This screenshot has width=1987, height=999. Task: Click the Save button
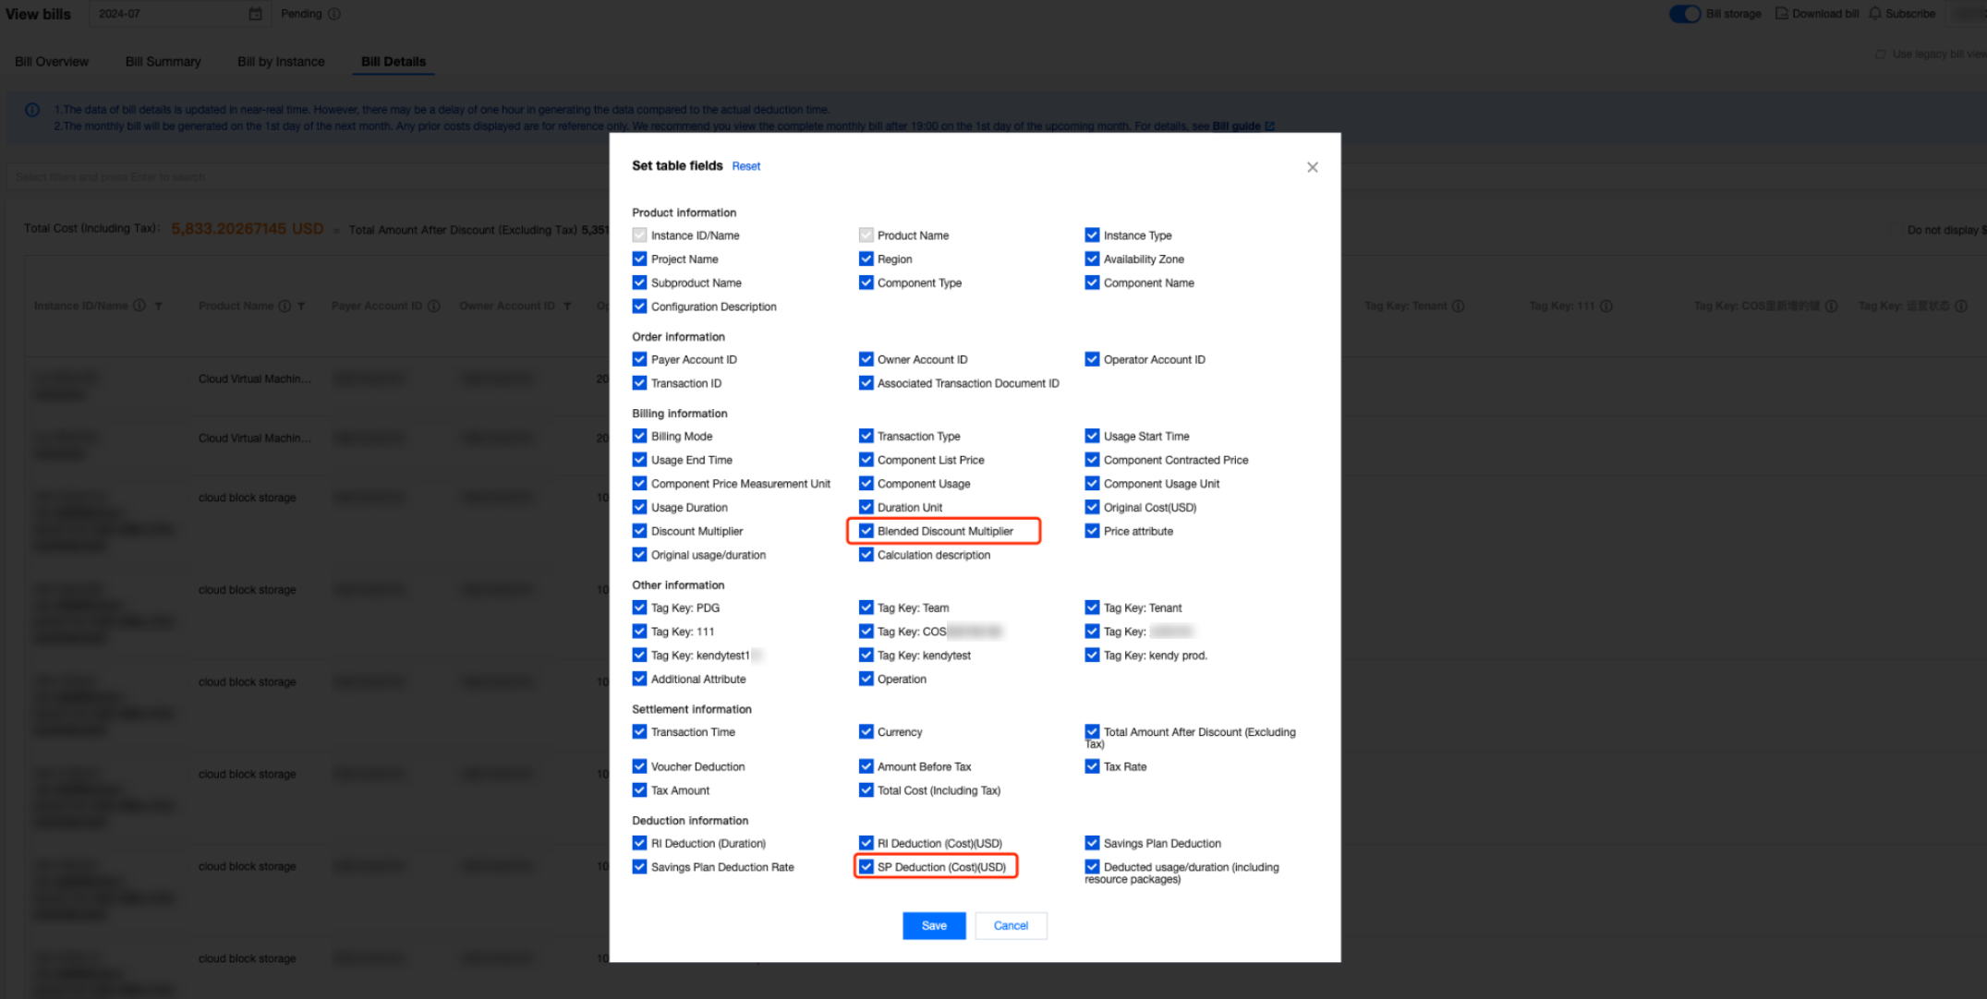(x=933, y=925)
